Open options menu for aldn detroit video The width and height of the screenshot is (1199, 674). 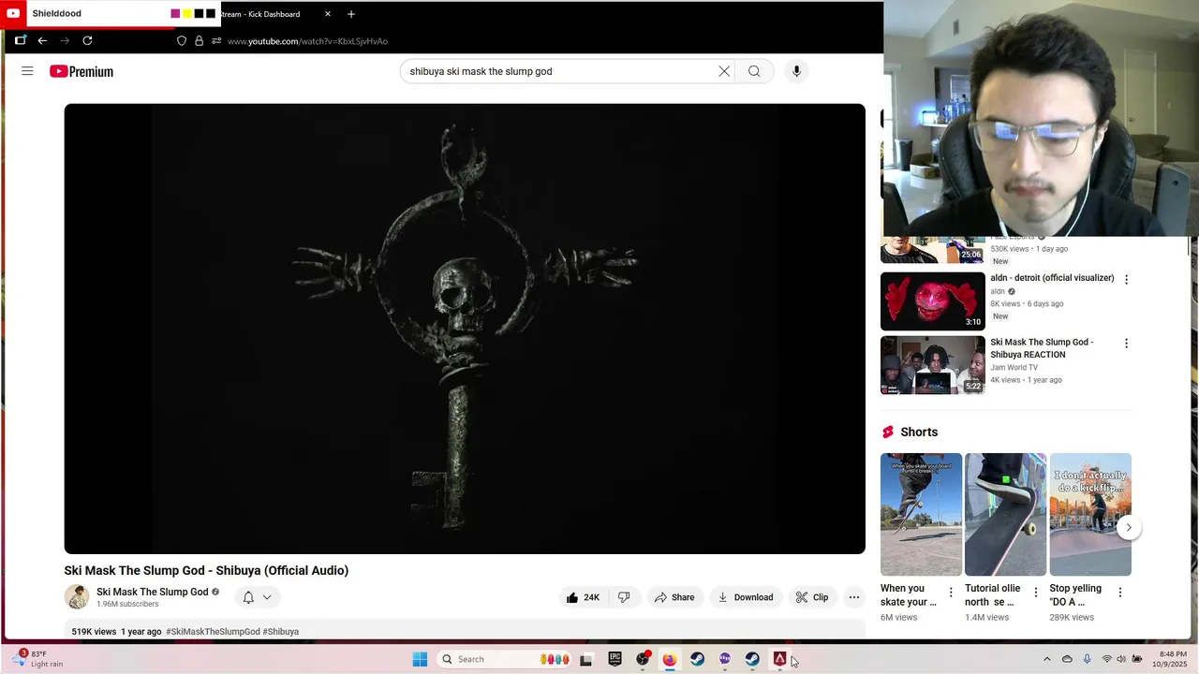1126,279
